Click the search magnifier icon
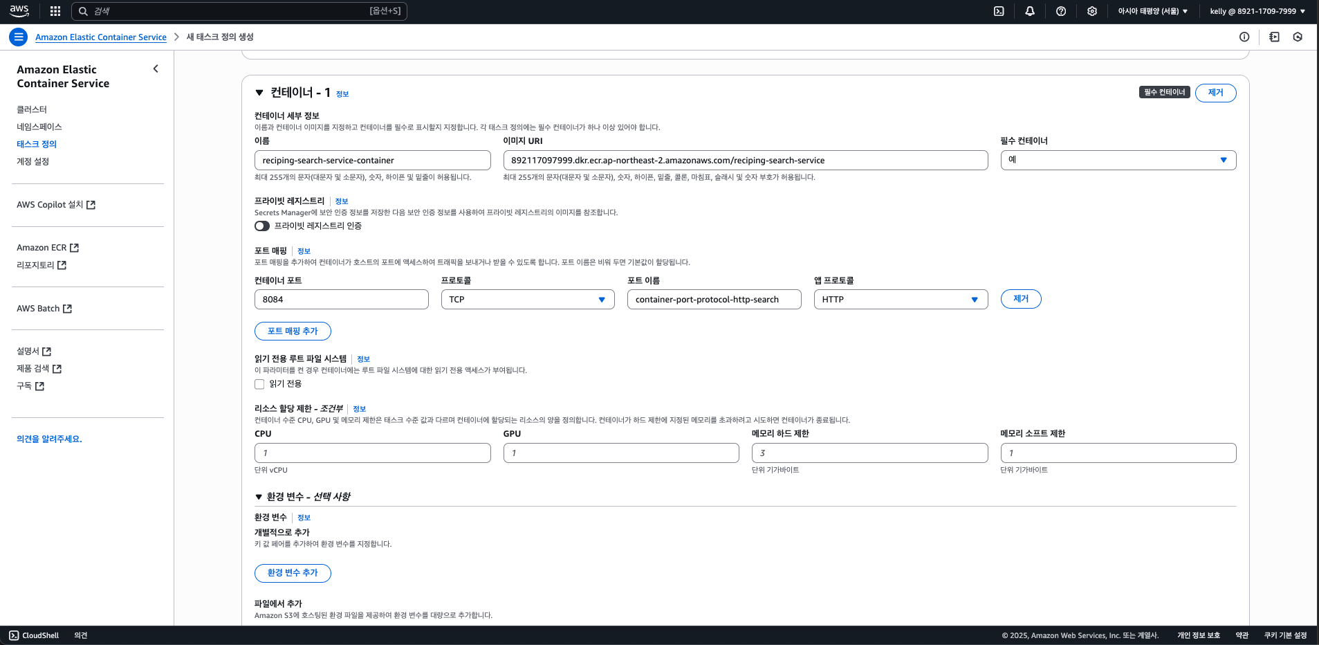Viewport: 1319px width, 645px height. tap(83, 11)
